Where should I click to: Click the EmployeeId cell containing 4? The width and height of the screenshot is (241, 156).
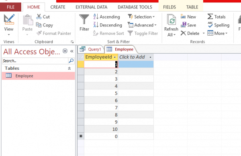[x=101, y=86]
